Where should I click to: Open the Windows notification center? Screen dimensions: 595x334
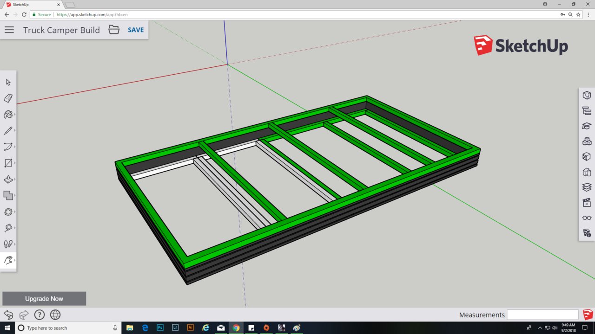point(585,328)
